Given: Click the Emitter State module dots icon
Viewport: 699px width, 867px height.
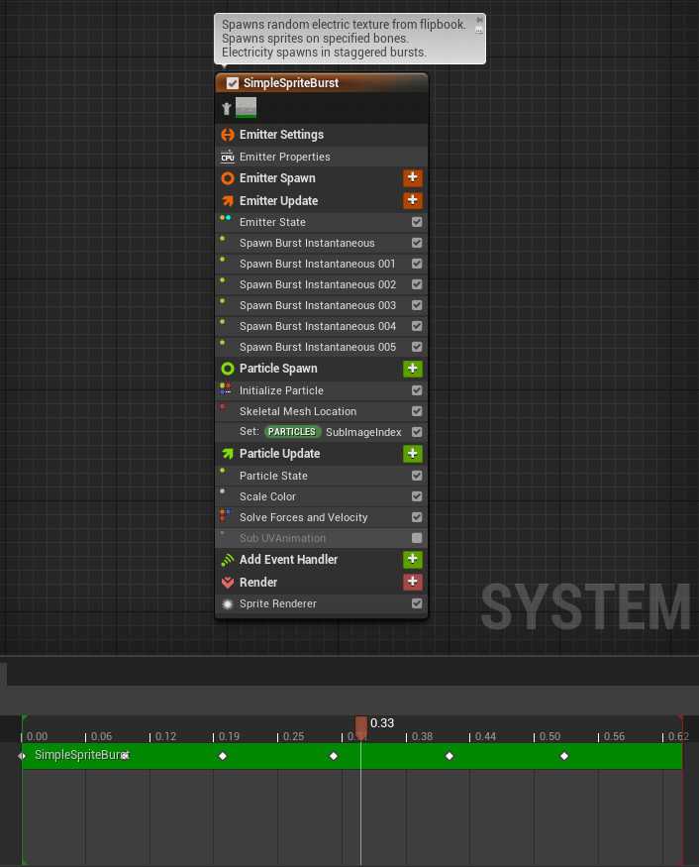Looking at the screenshot, I should tap(225, 218).
